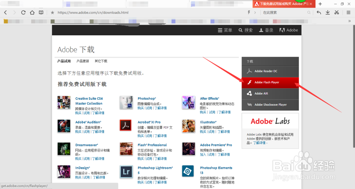The width and height of the screenshot is (355, 189).
Task: Click the scissors screenshot tool icon
Action: (x=337, y=13)
